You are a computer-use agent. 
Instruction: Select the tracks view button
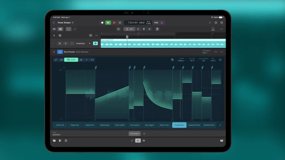pyautogui.click(x=60, y=29)
